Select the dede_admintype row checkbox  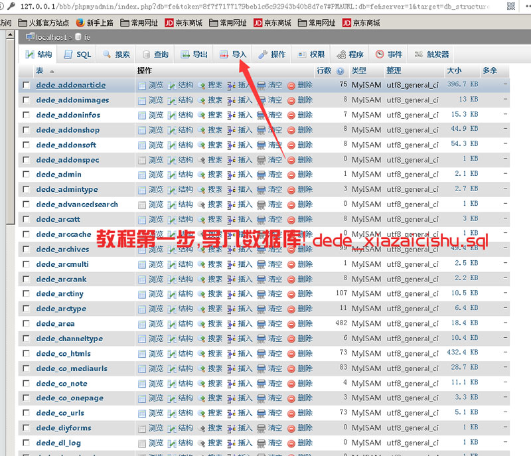click(x=27, y=190)
